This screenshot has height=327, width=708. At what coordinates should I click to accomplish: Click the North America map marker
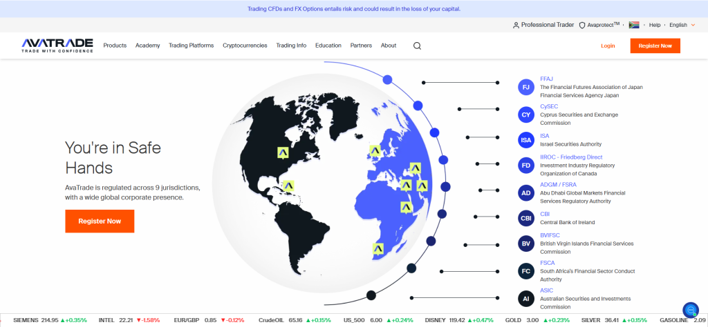(x=283, y=153)
